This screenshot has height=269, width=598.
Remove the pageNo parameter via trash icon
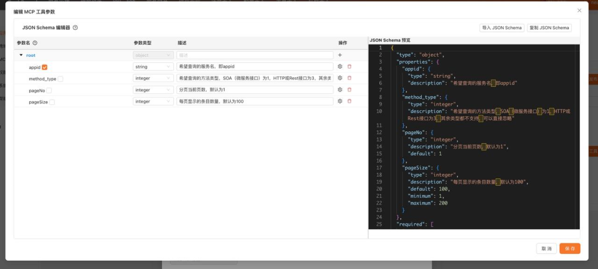click(349, 90)
